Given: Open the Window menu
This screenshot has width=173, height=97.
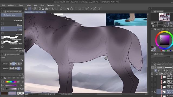Looking at the screenshot, I should click(51, 5).
